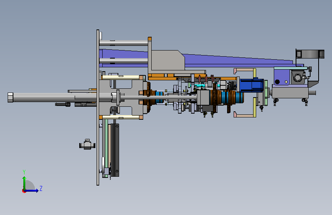Image resolution: width=332 pixels, height=215 pixels.
Task: Click the black round knob on purple housing
Action: coord(277,82)
